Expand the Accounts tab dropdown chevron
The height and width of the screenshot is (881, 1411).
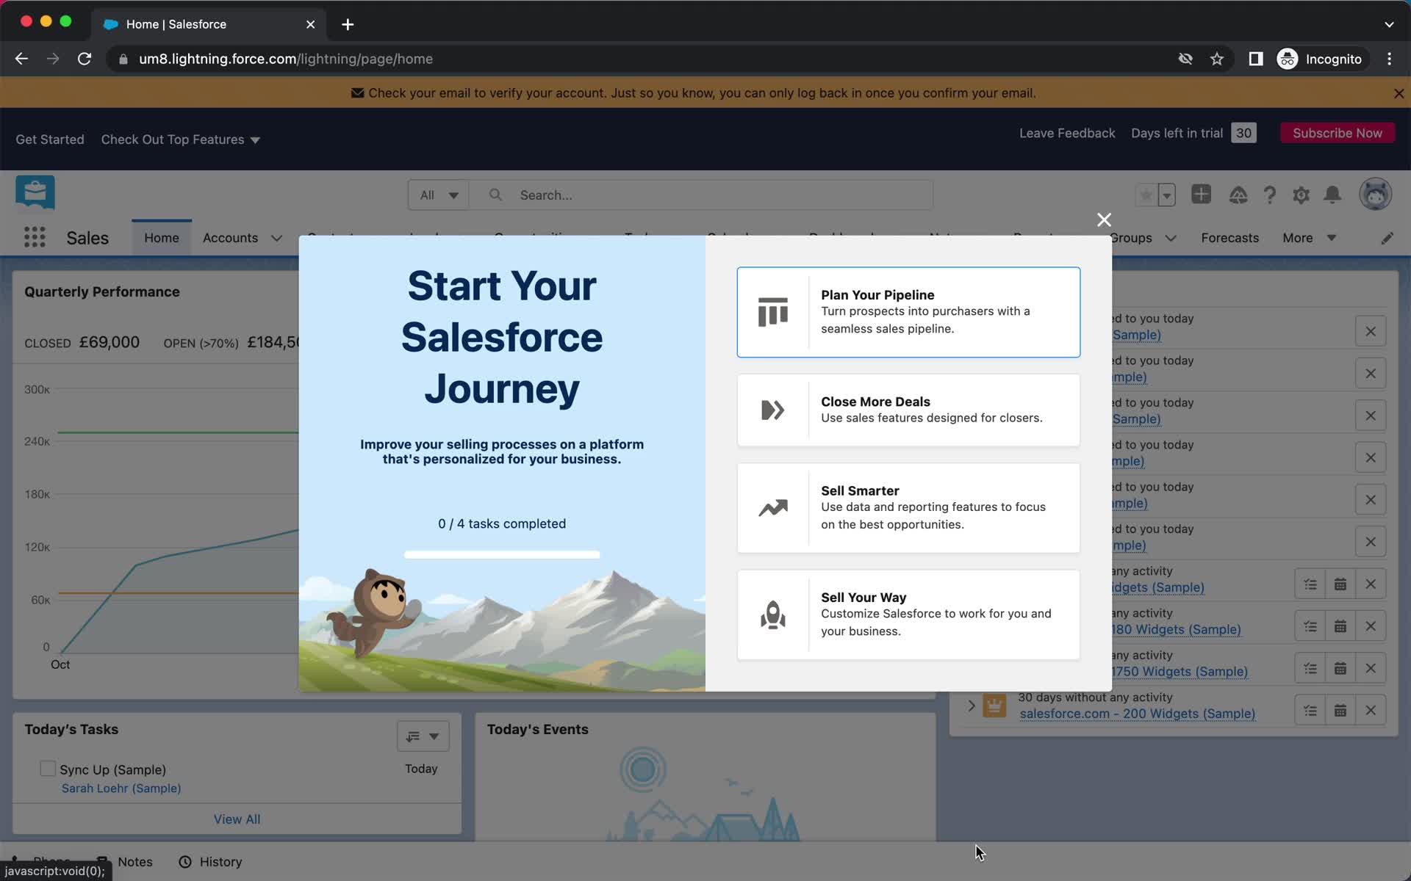click(x=276, y=238)
